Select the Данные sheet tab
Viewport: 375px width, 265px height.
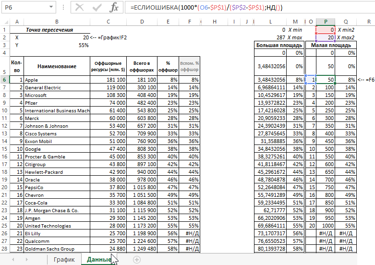coord(99,259)
